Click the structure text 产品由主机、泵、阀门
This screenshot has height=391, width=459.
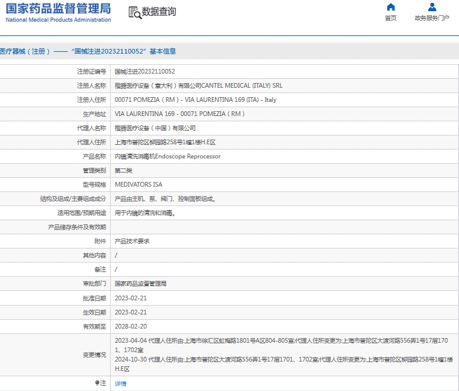pyautogui.click(x=165, y=199)
